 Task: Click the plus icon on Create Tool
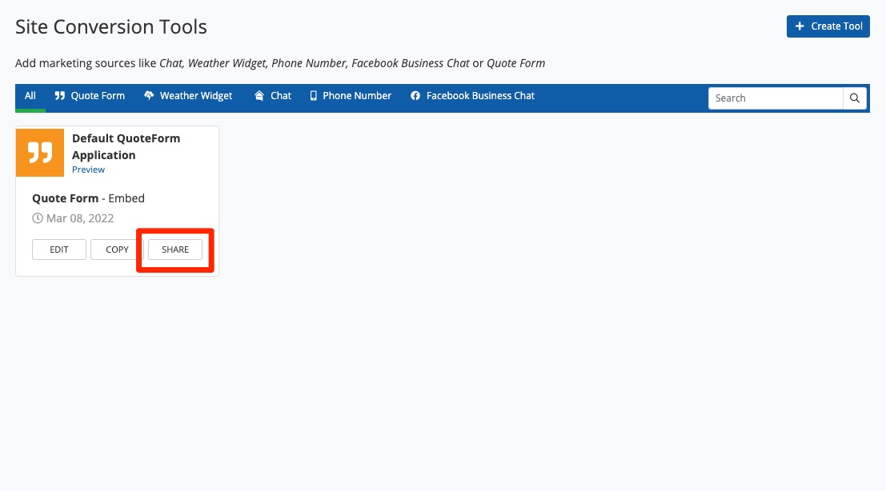point(800,26)
